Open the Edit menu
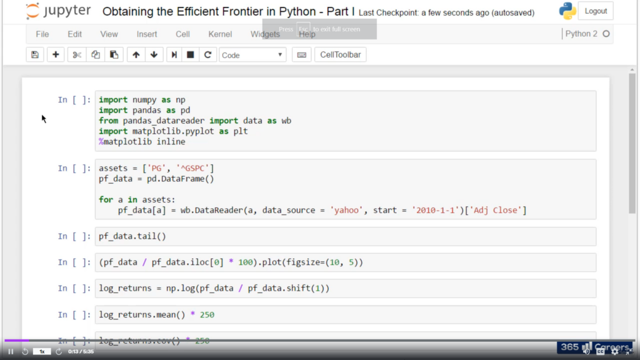640x360 pixels. tap(75, 34)
